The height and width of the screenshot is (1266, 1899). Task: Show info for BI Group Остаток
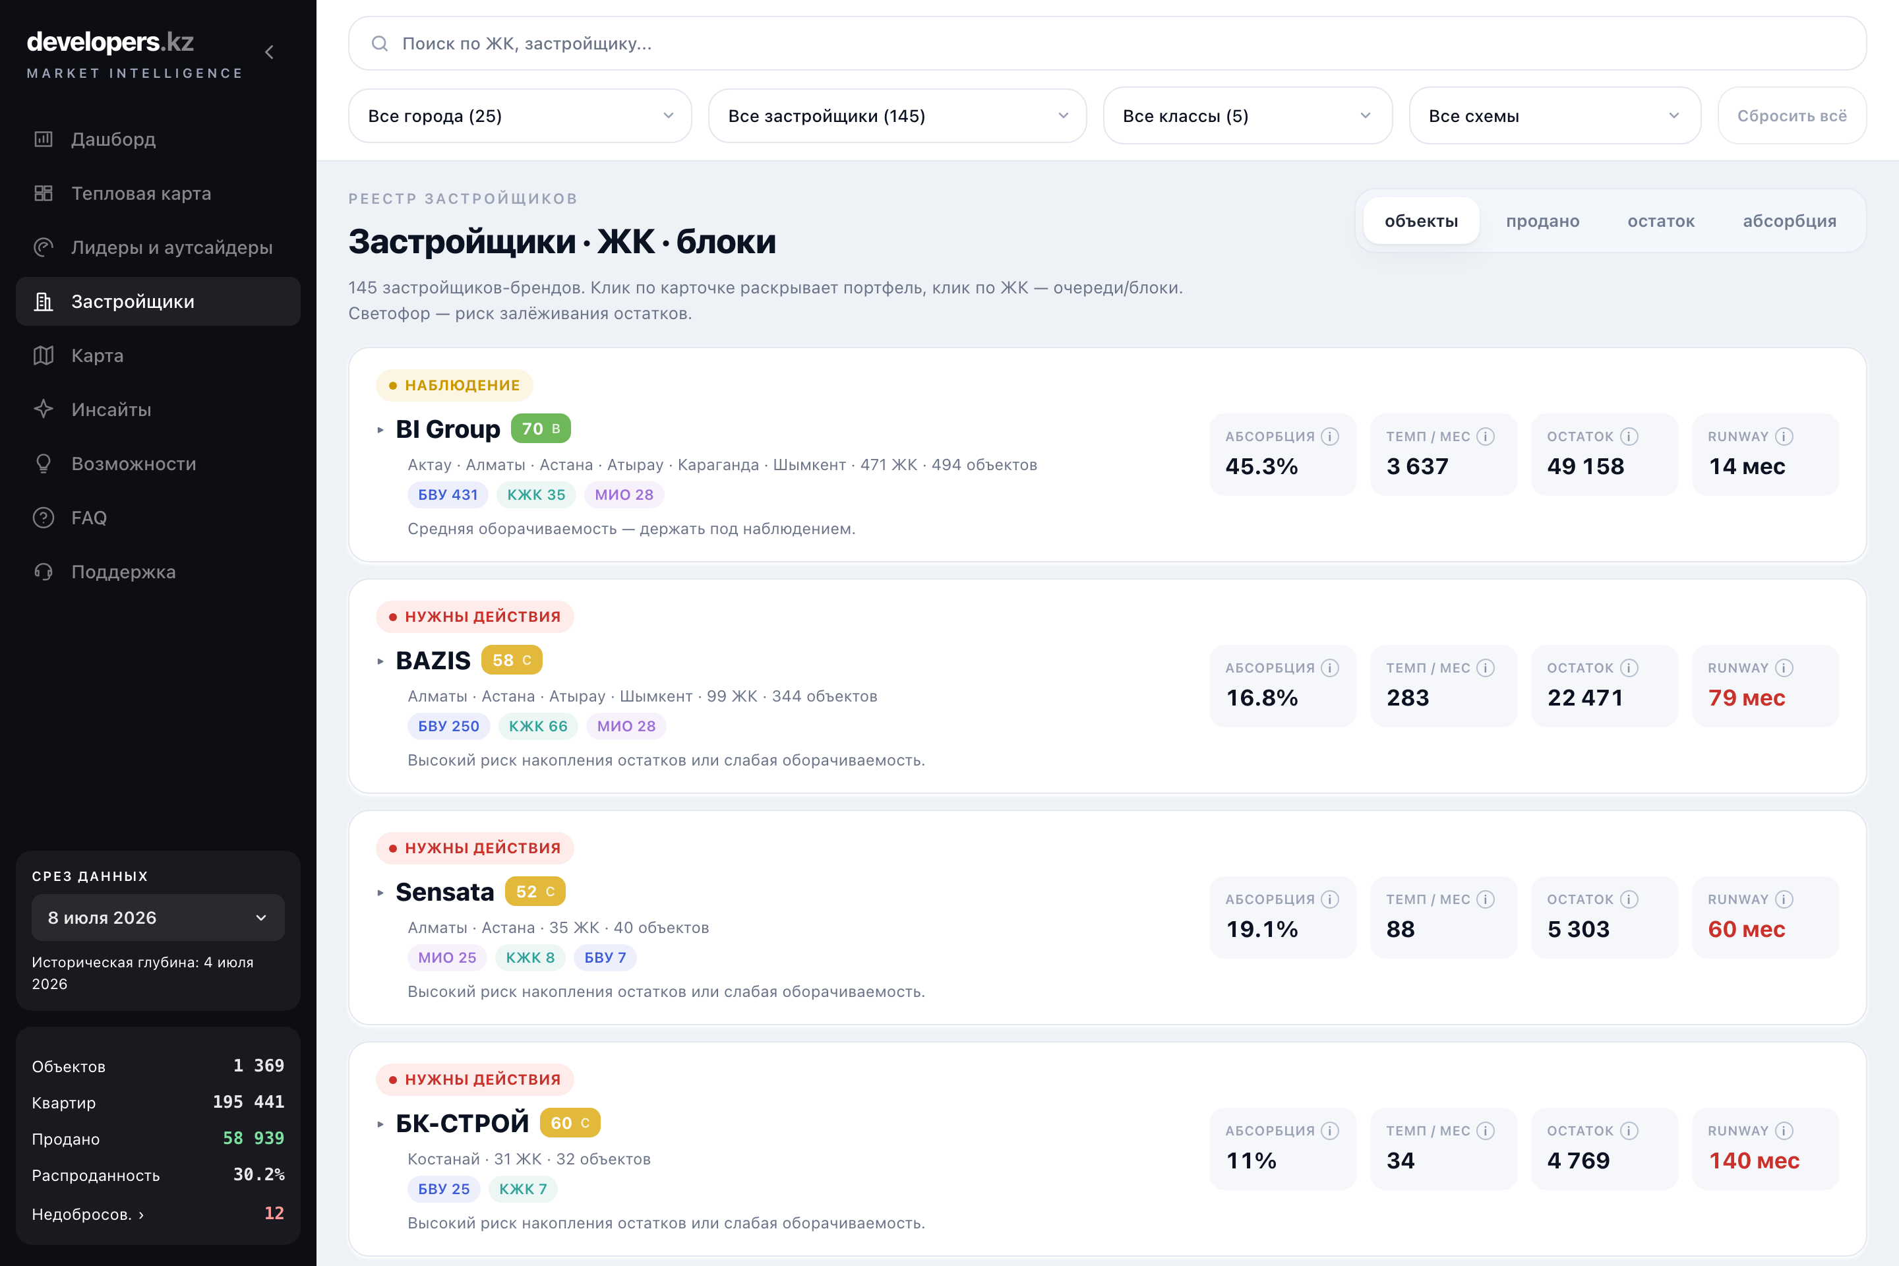[1629, 437]
